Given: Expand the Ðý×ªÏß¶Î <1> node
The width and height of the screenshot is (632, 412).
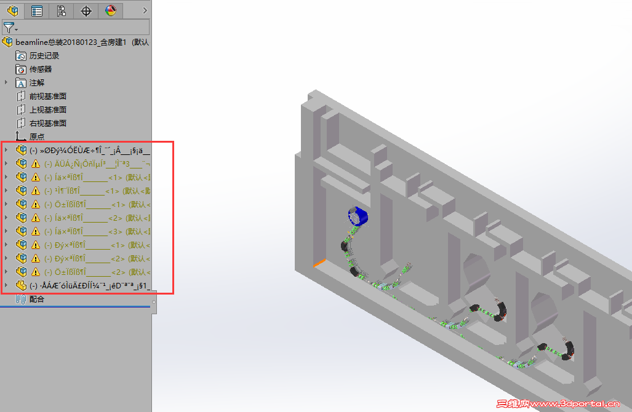Looking at the screenshot, I should pyautogui.click(x=6, y=245).
